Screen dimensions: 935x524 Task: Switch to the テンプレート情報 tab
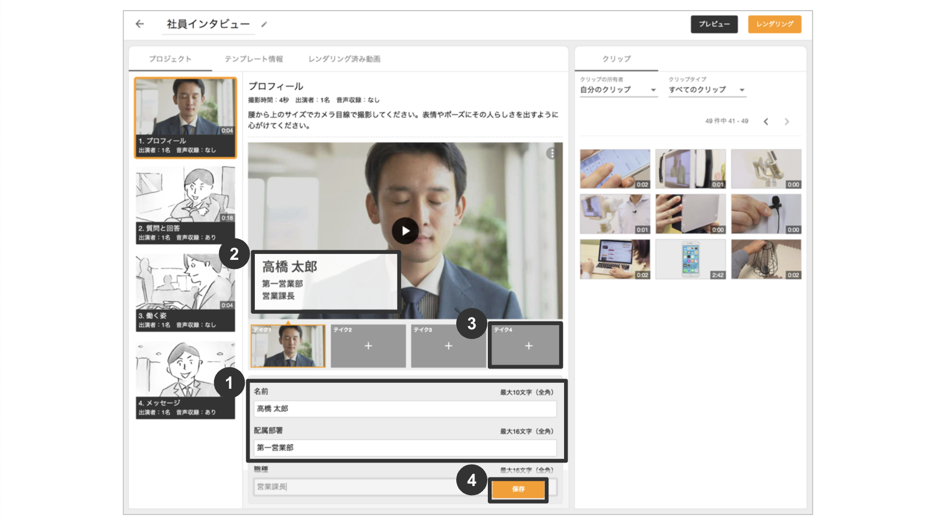[253, 59]
